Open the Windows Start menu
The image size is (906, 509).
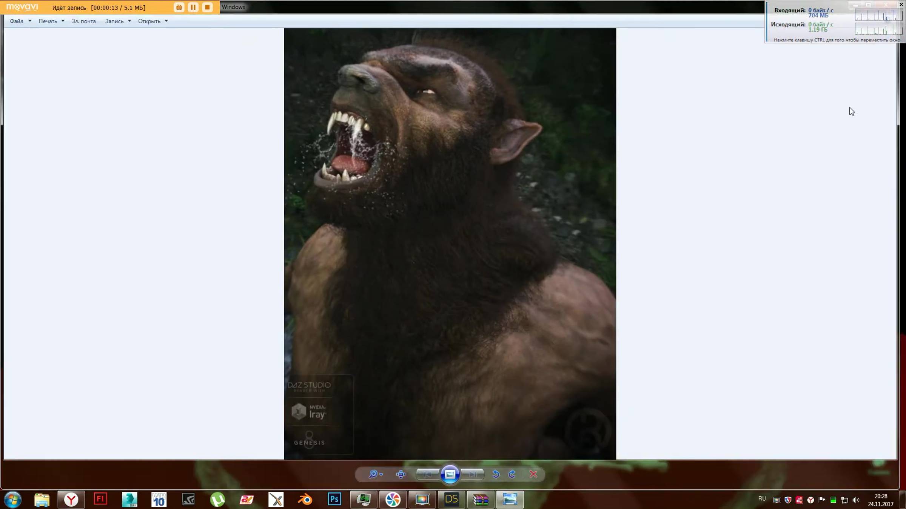(x=12, y=500)
